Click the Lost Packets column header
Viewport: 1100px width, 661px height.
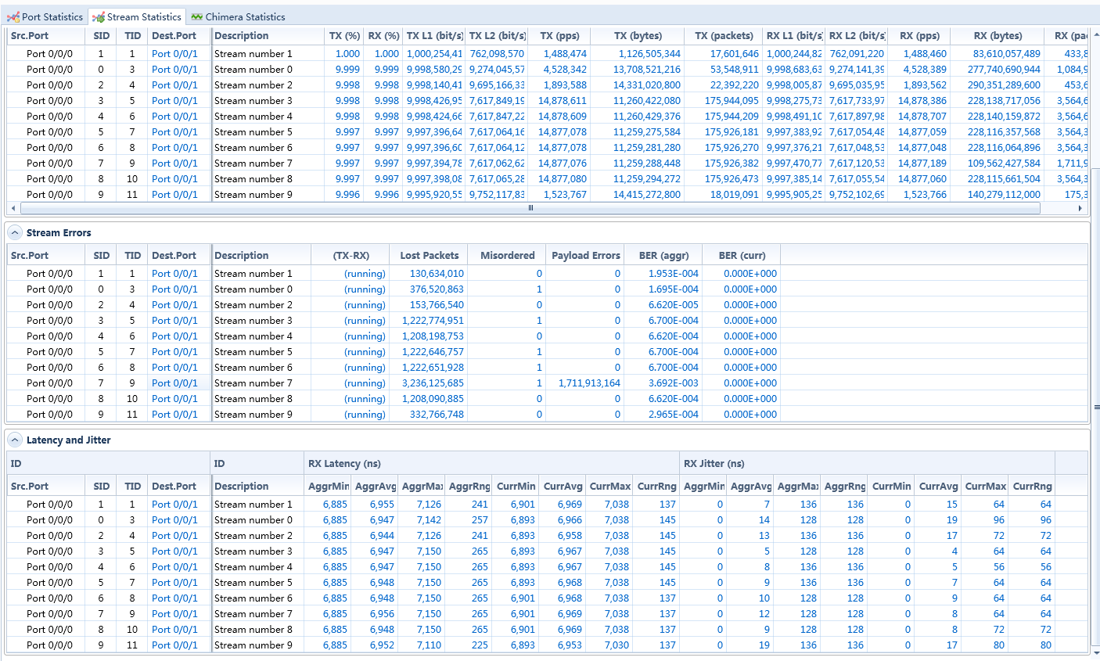pos(429,256)
